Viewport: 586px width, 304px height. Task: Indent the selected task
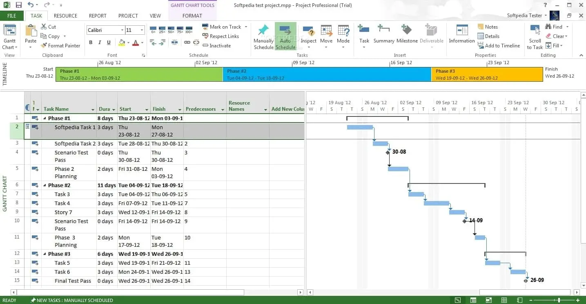pyautogui.click(x=163, y=42)
